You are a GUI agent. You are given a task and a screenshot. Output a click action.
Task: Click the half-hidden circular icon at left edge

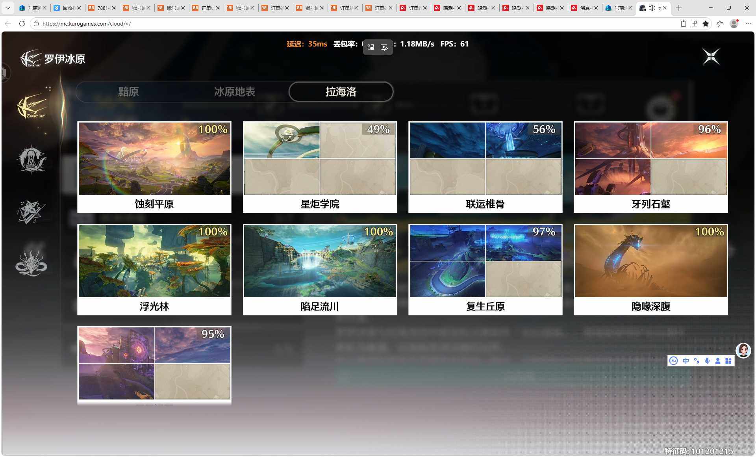[x=5, y=73]
